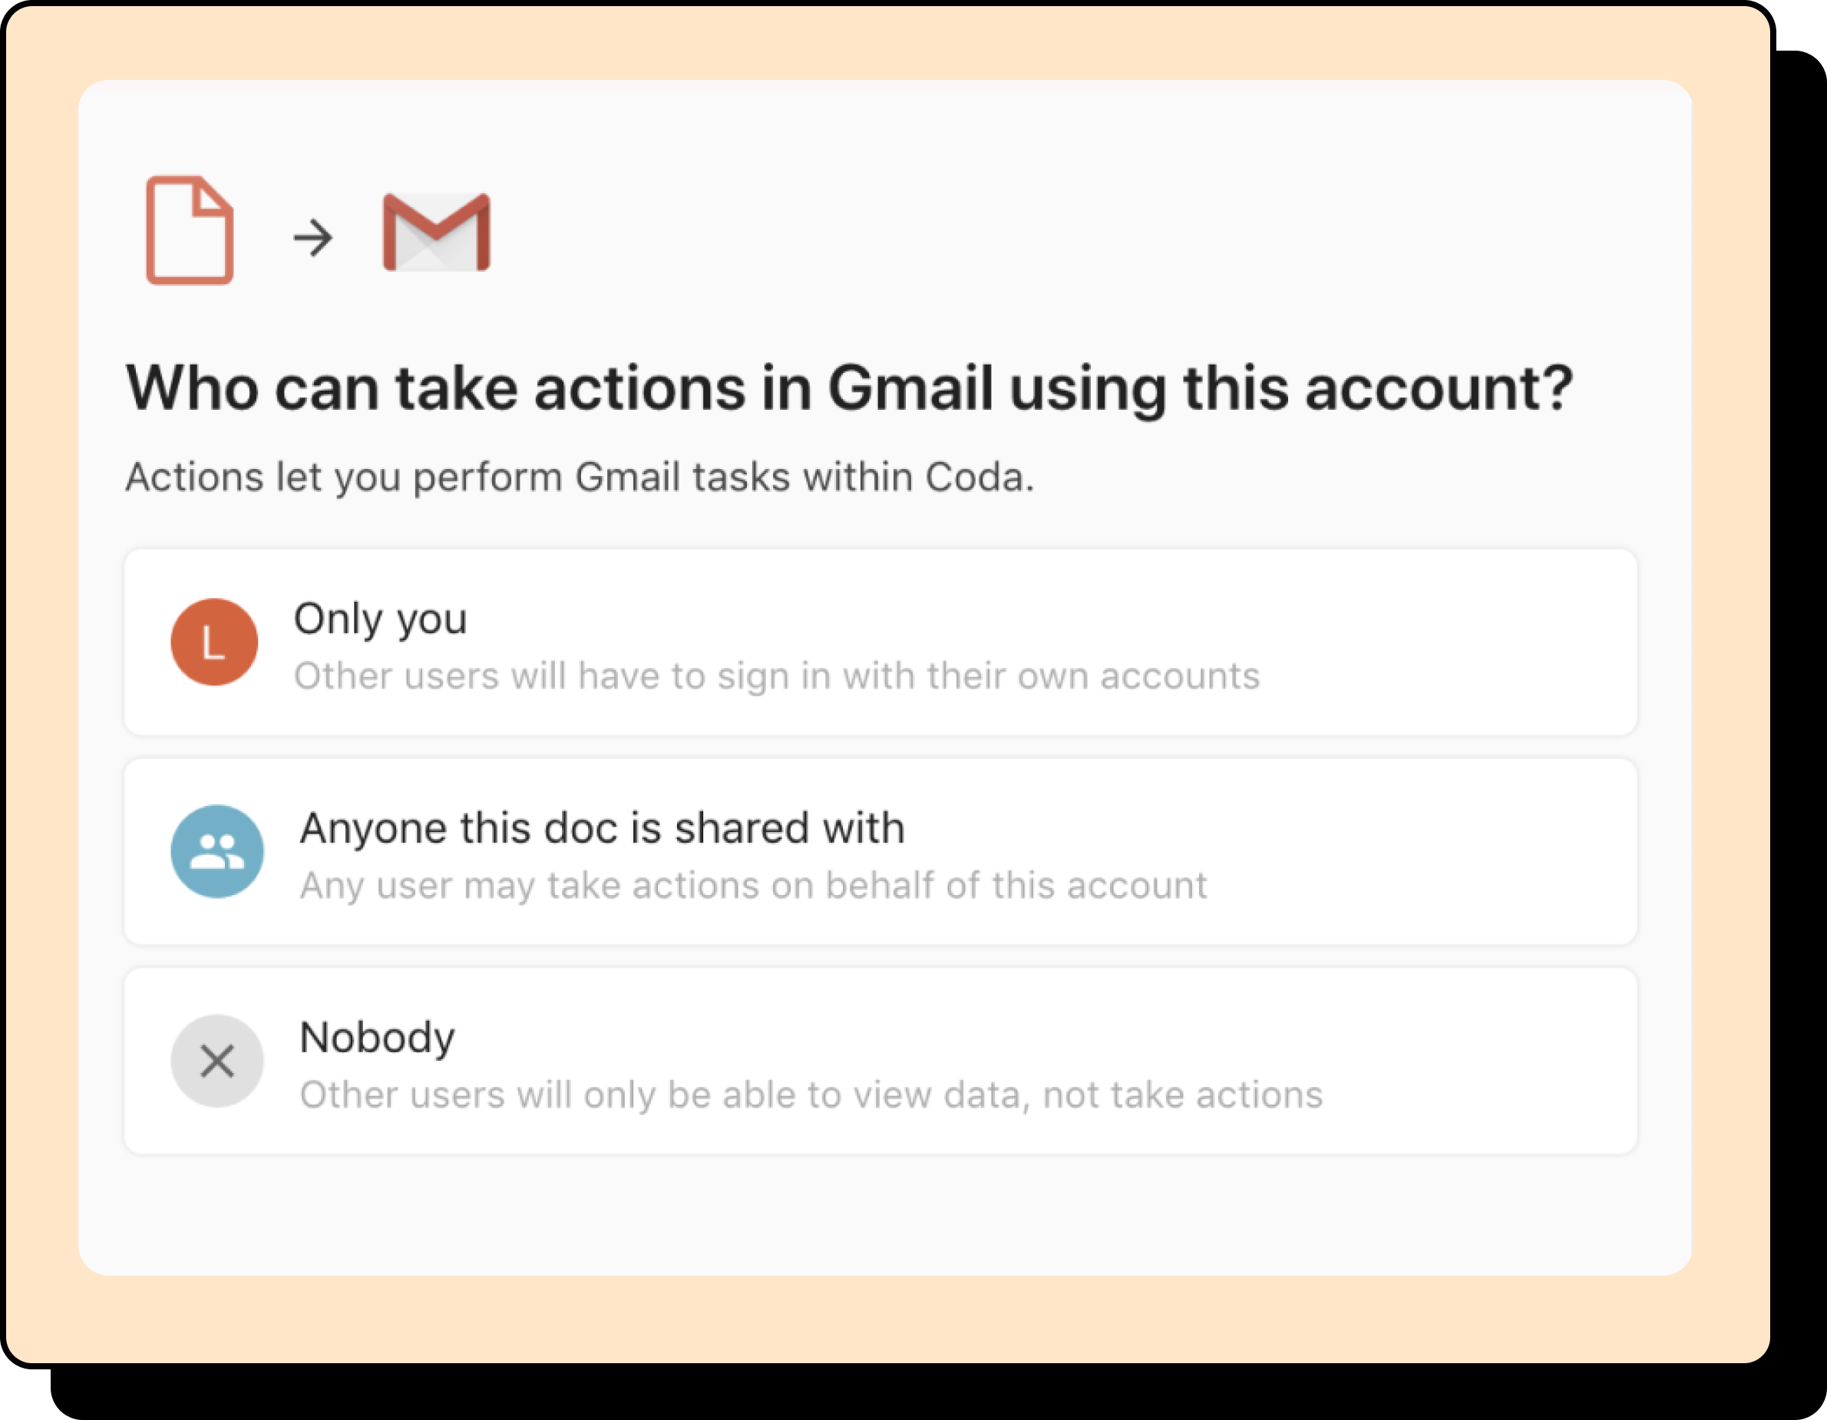
Task: Pick the "Nobody" option label
Action: pyautogui.click(x=377, y=1038)
